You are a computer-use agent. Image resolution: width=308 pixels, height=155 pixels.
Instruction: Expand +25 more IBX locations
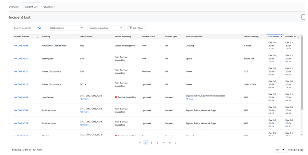click(x=84, y=112)
